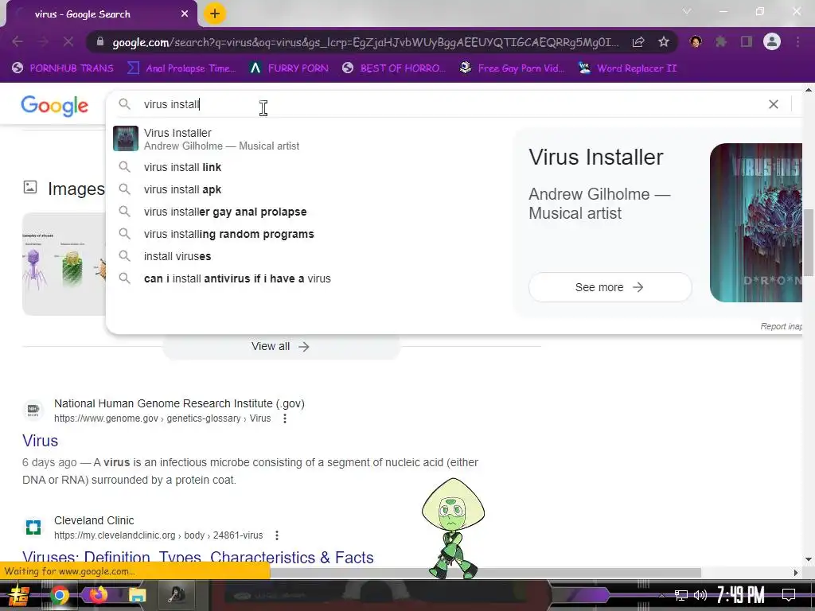
Task: Bookmark this page with the star icon
Action: click(x=664, y=42)
